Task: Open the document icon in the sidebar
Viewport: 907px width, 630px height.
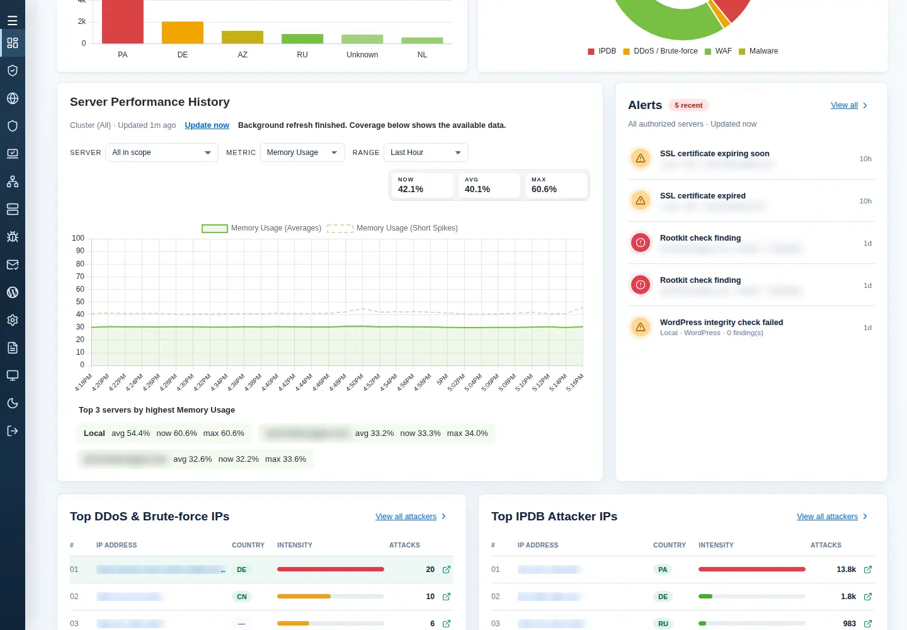Action: pos(13,348)
